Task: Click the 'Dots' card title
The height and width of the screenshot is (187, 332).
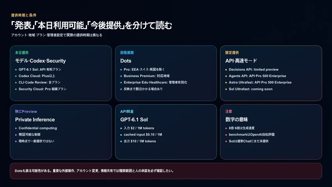Action: [x=126, y=61]
